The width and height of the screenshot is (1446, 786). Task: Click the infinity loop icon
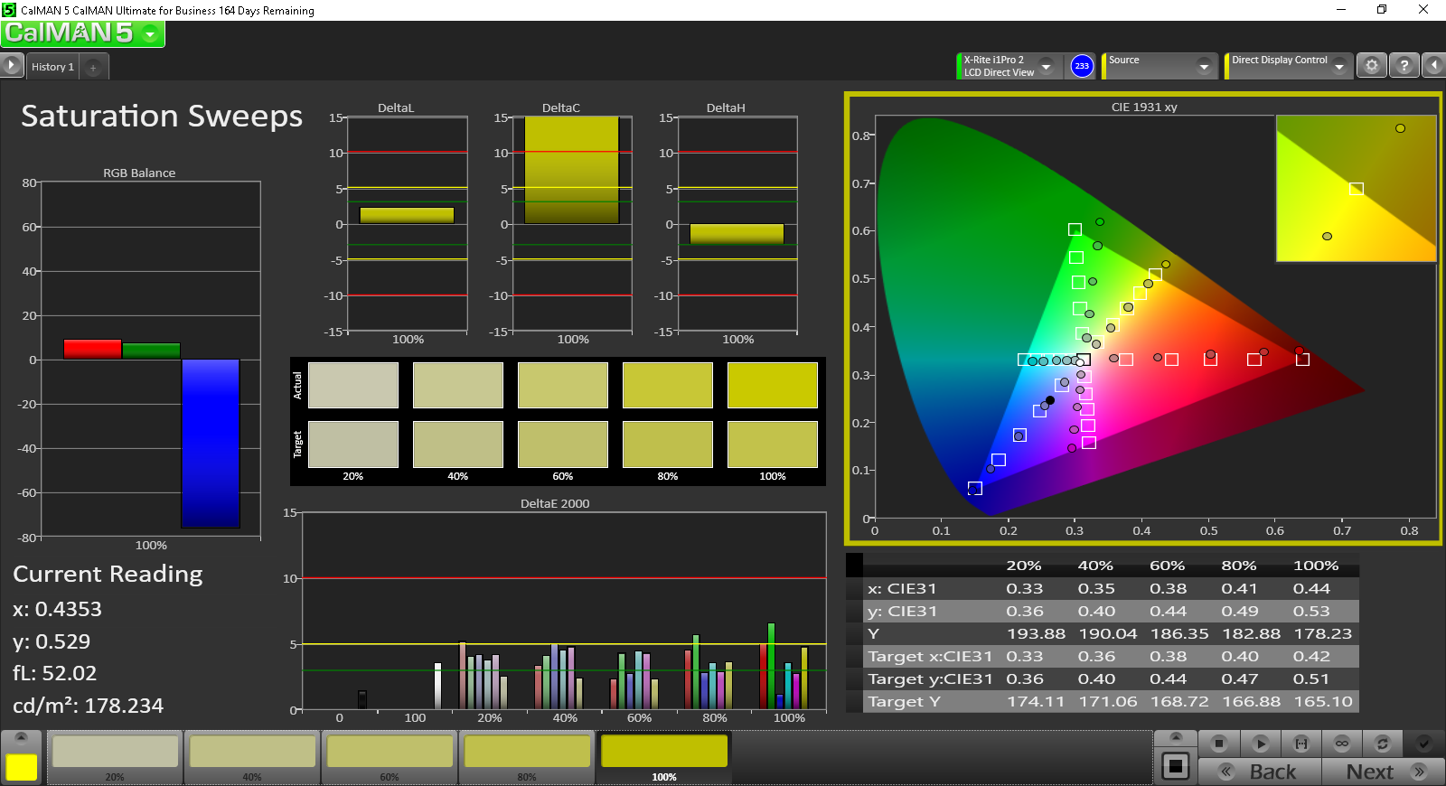pos(1342,744)
